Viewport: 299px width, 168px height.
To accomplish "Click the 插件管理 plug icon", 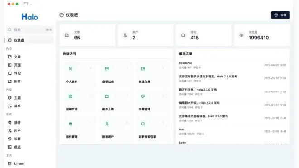I will tap(70, 124).
